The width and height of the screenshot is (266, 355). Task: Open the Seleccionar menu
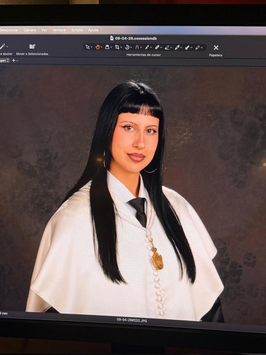9,30
